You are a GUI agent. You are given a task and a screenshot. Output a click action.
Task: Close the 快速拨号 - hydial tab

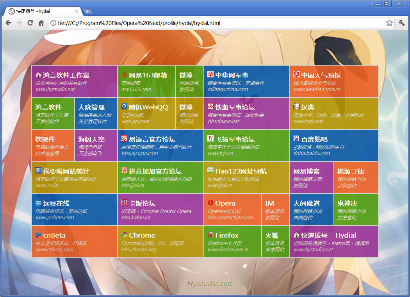tap(77, 11)
